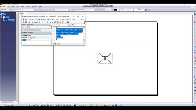Click View Object icon in Project panel
This screenshot has height=110, width=196.
pos(25,27)
